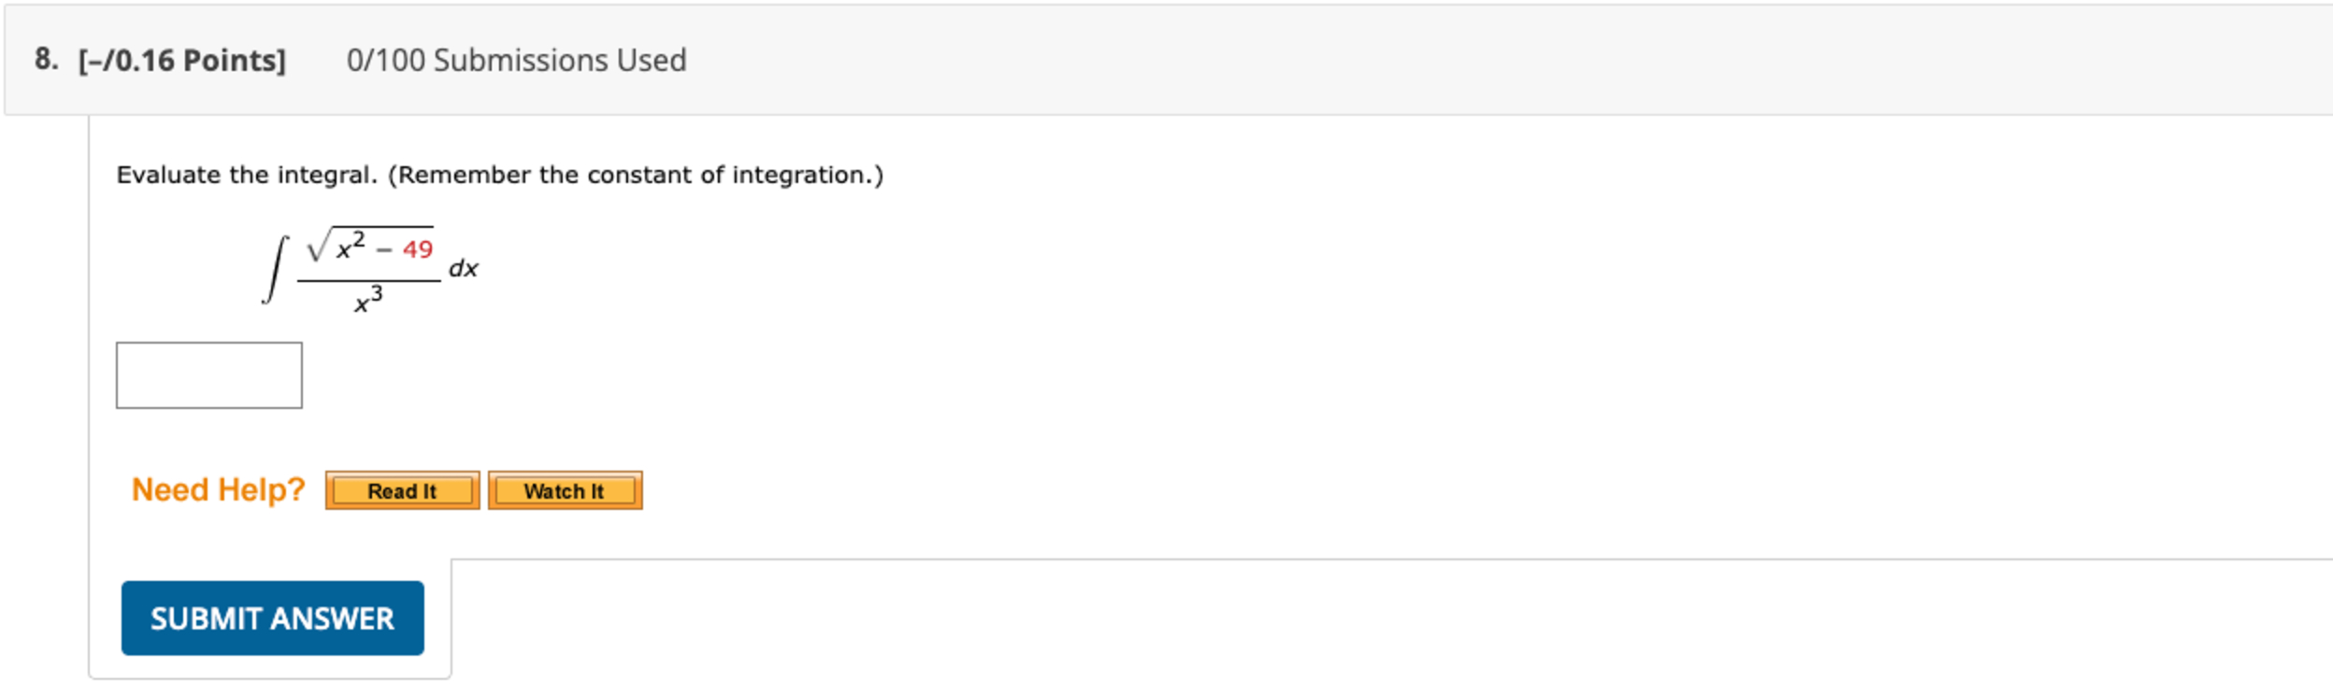Click the x squared term under radical
This screenshot has width=2333, height=692.
(x=351, y=247)
